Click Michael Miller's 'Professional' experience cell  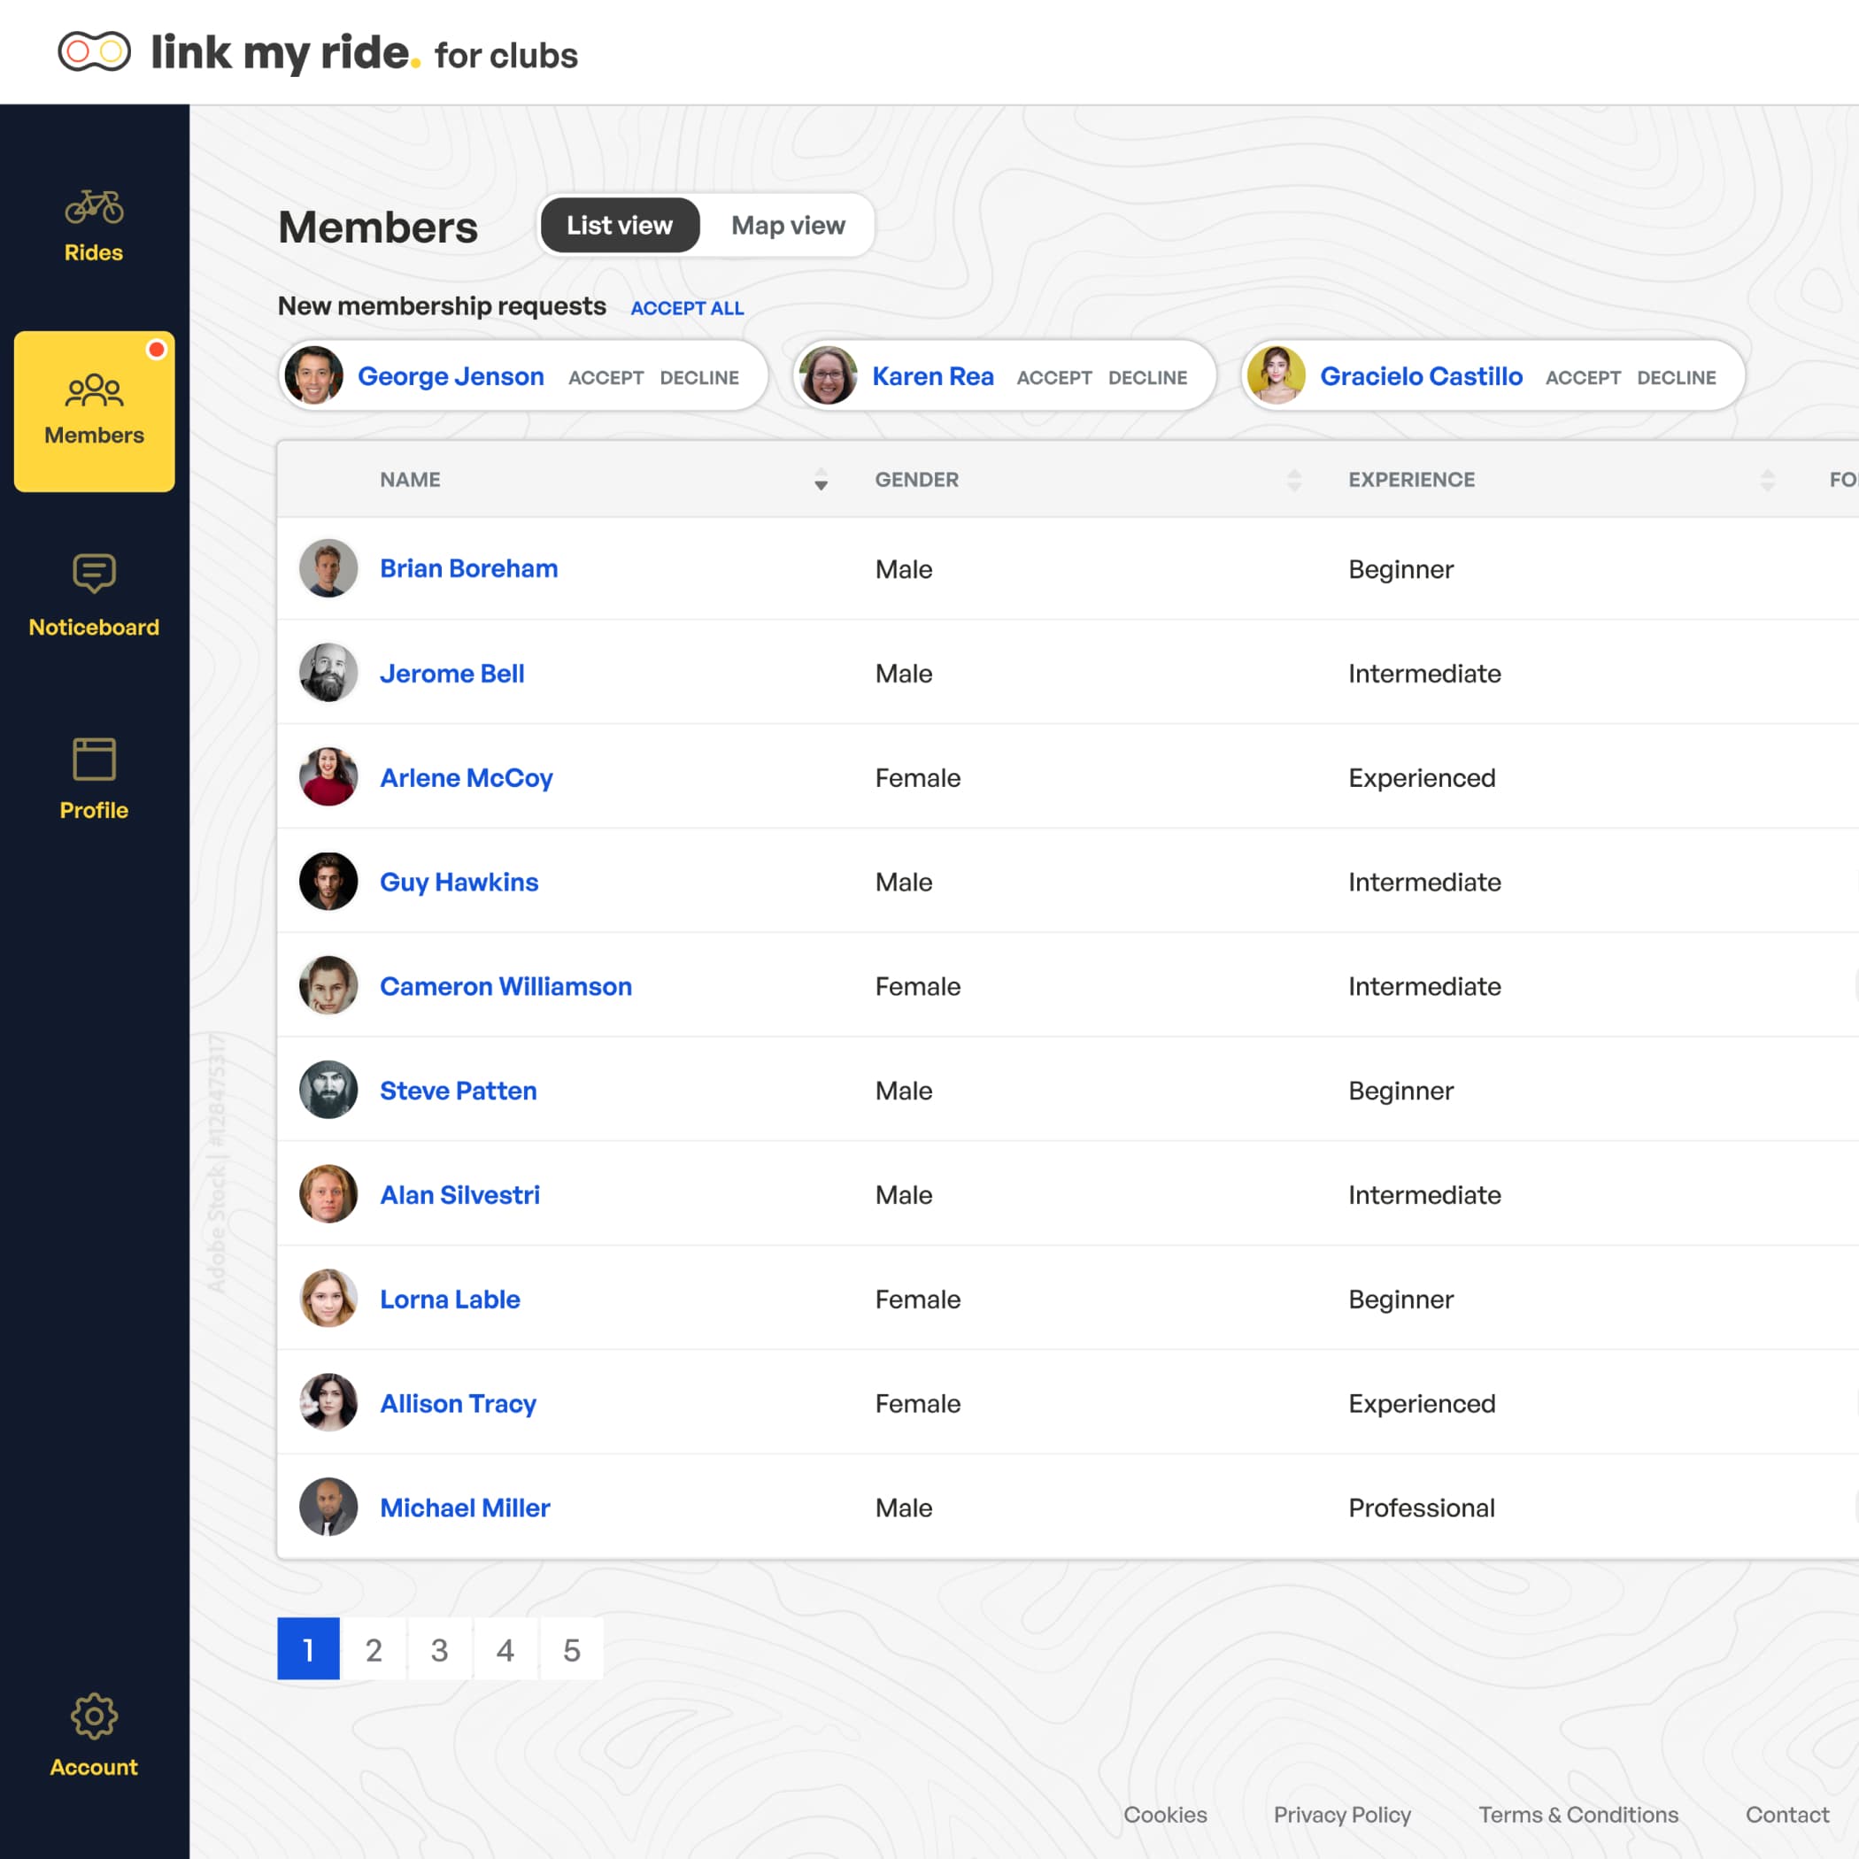click(x=1421, y=1508)
